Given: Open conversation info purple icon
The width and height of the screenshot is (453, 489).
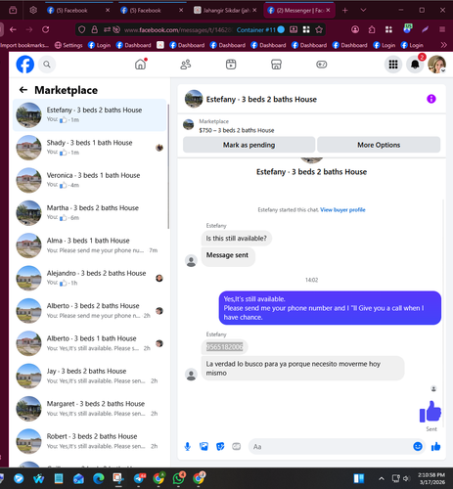Looking at the screenshot, I should (431, 99).
